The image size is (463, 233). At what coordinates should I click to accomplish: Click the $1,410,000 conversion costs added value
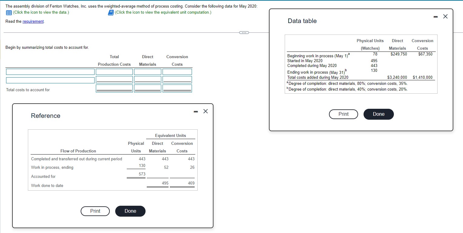coord(423,77)
